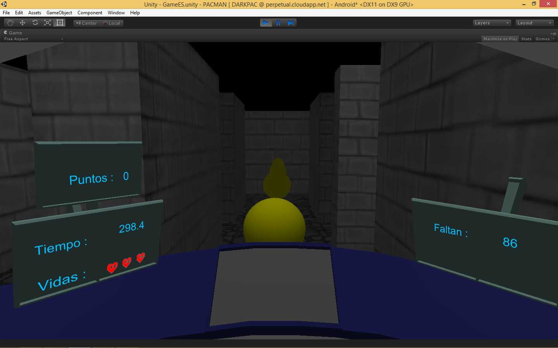Toggle Local/Global handle rotation button
558x348 pixels.
pyautogui.click(x=112, y=23)
